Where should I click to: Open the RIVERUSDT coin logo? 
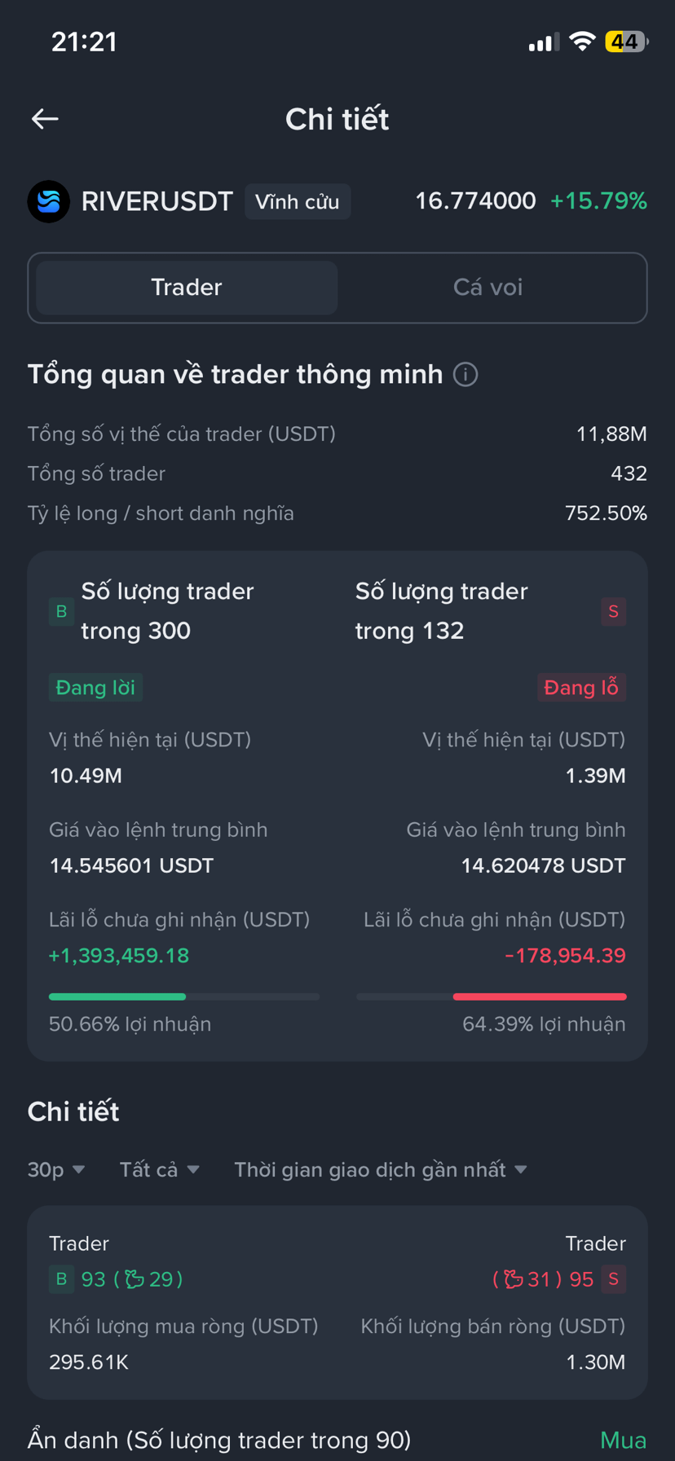click(x=49, y=201)
